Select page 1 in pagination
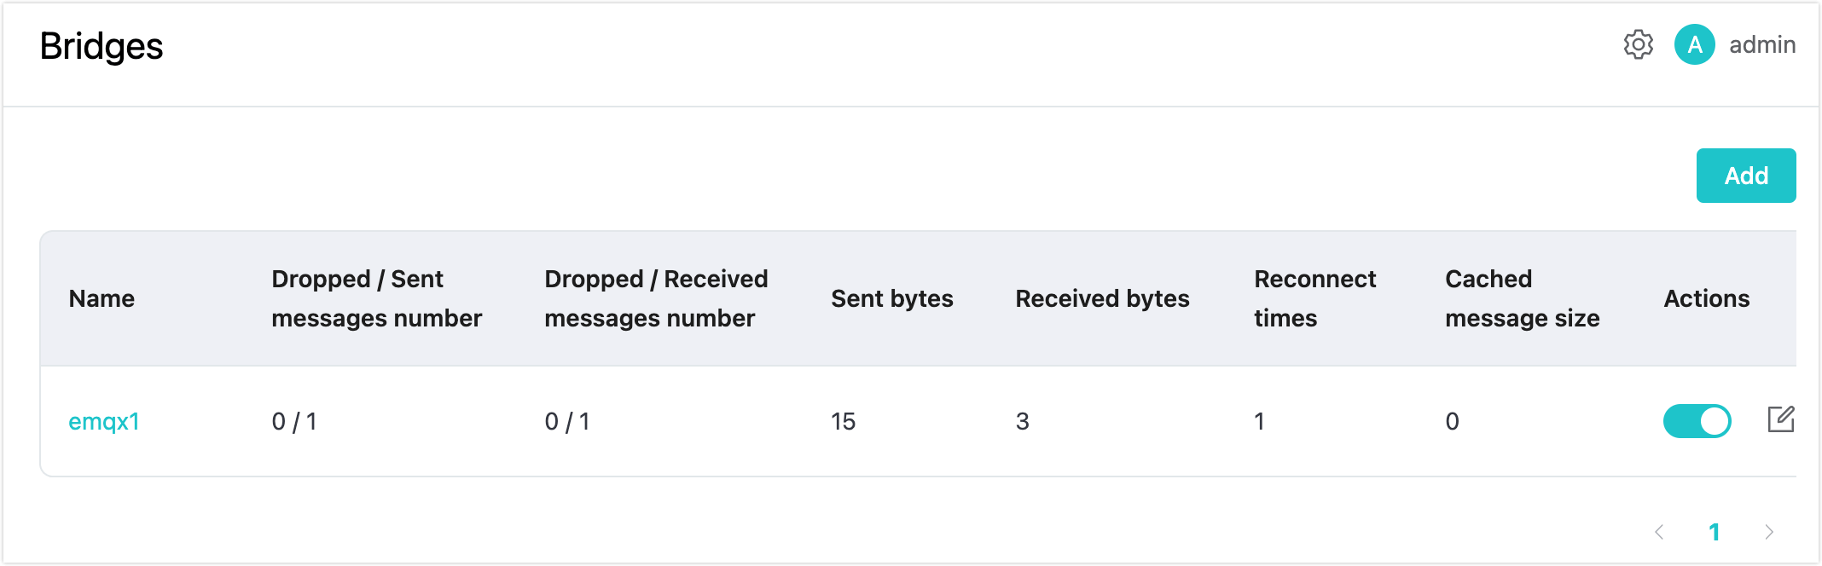The height and width of the screenshot is (566, 1822). pos(1714,532)
